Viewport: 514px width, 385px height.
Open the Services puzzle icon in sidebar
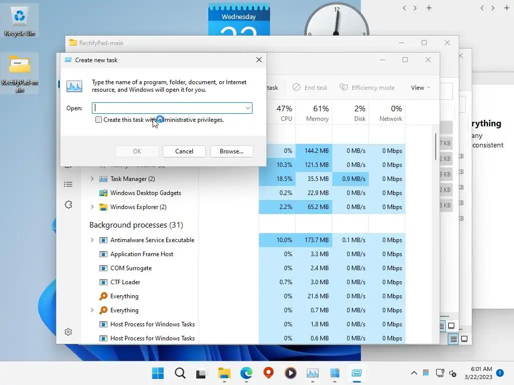tap(68, 205)
